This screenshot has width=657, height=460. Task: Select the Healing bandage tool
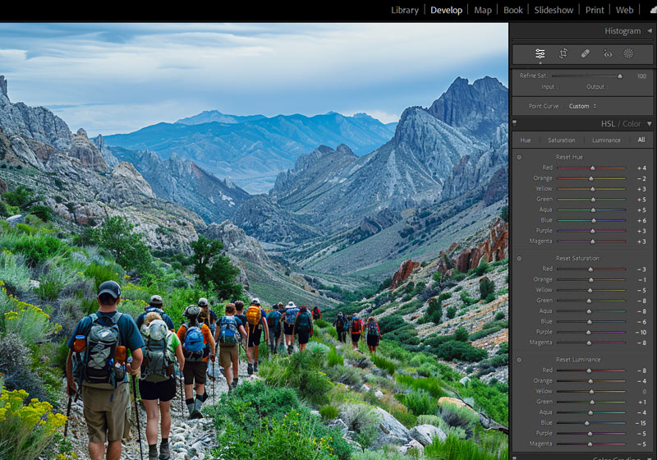(x=586, y=53)
